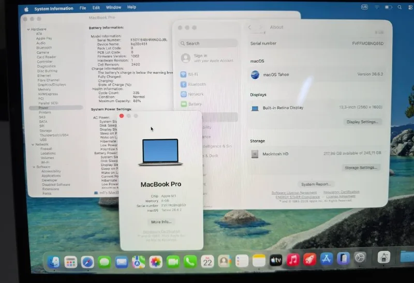Click the Wi-Fi icon in Settings sidebar
The height and width of the screenshot is (283, 414).
(x=183, y=75)
